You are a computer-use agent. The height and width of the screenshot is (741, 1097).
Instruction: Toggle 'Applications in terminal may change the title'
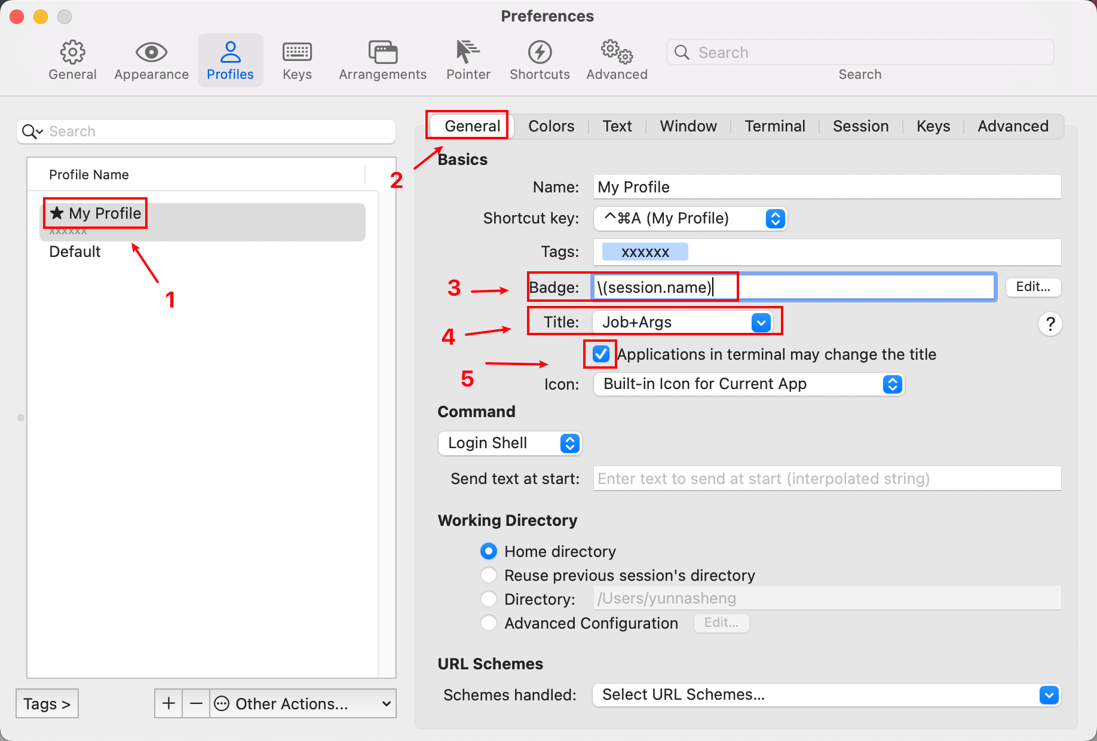point(600,354)
